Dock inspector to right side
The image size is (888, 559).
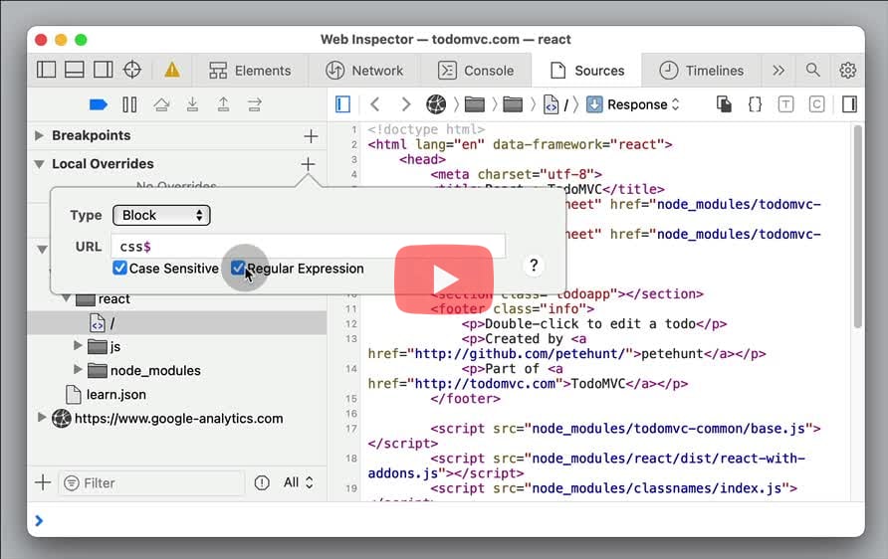[x=104, y=70]
